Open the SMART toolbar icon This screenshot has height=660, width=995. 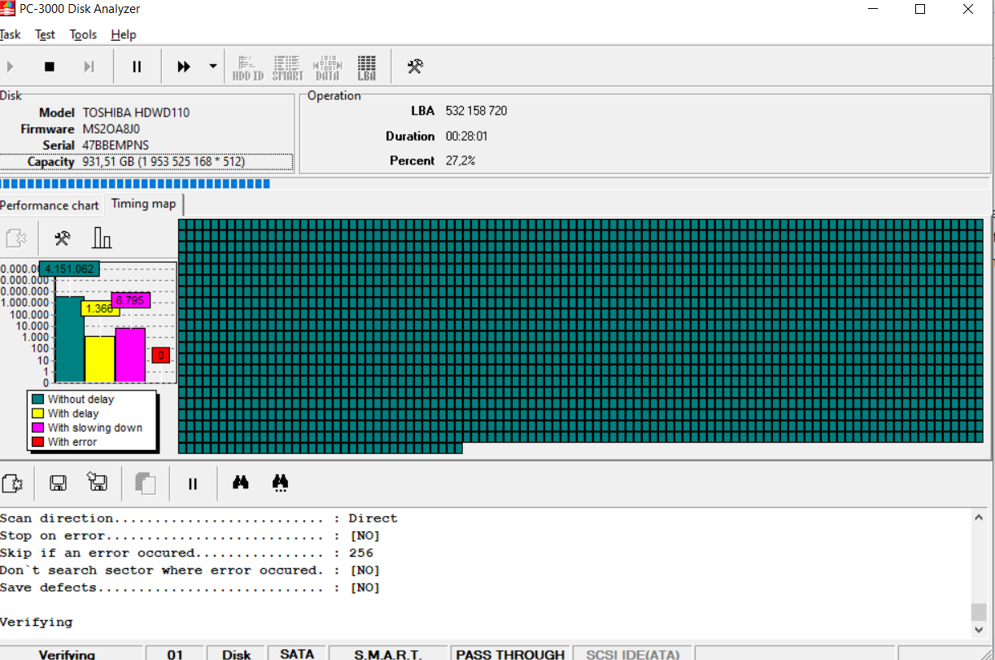pyautogui.click(x=288, y=68)
